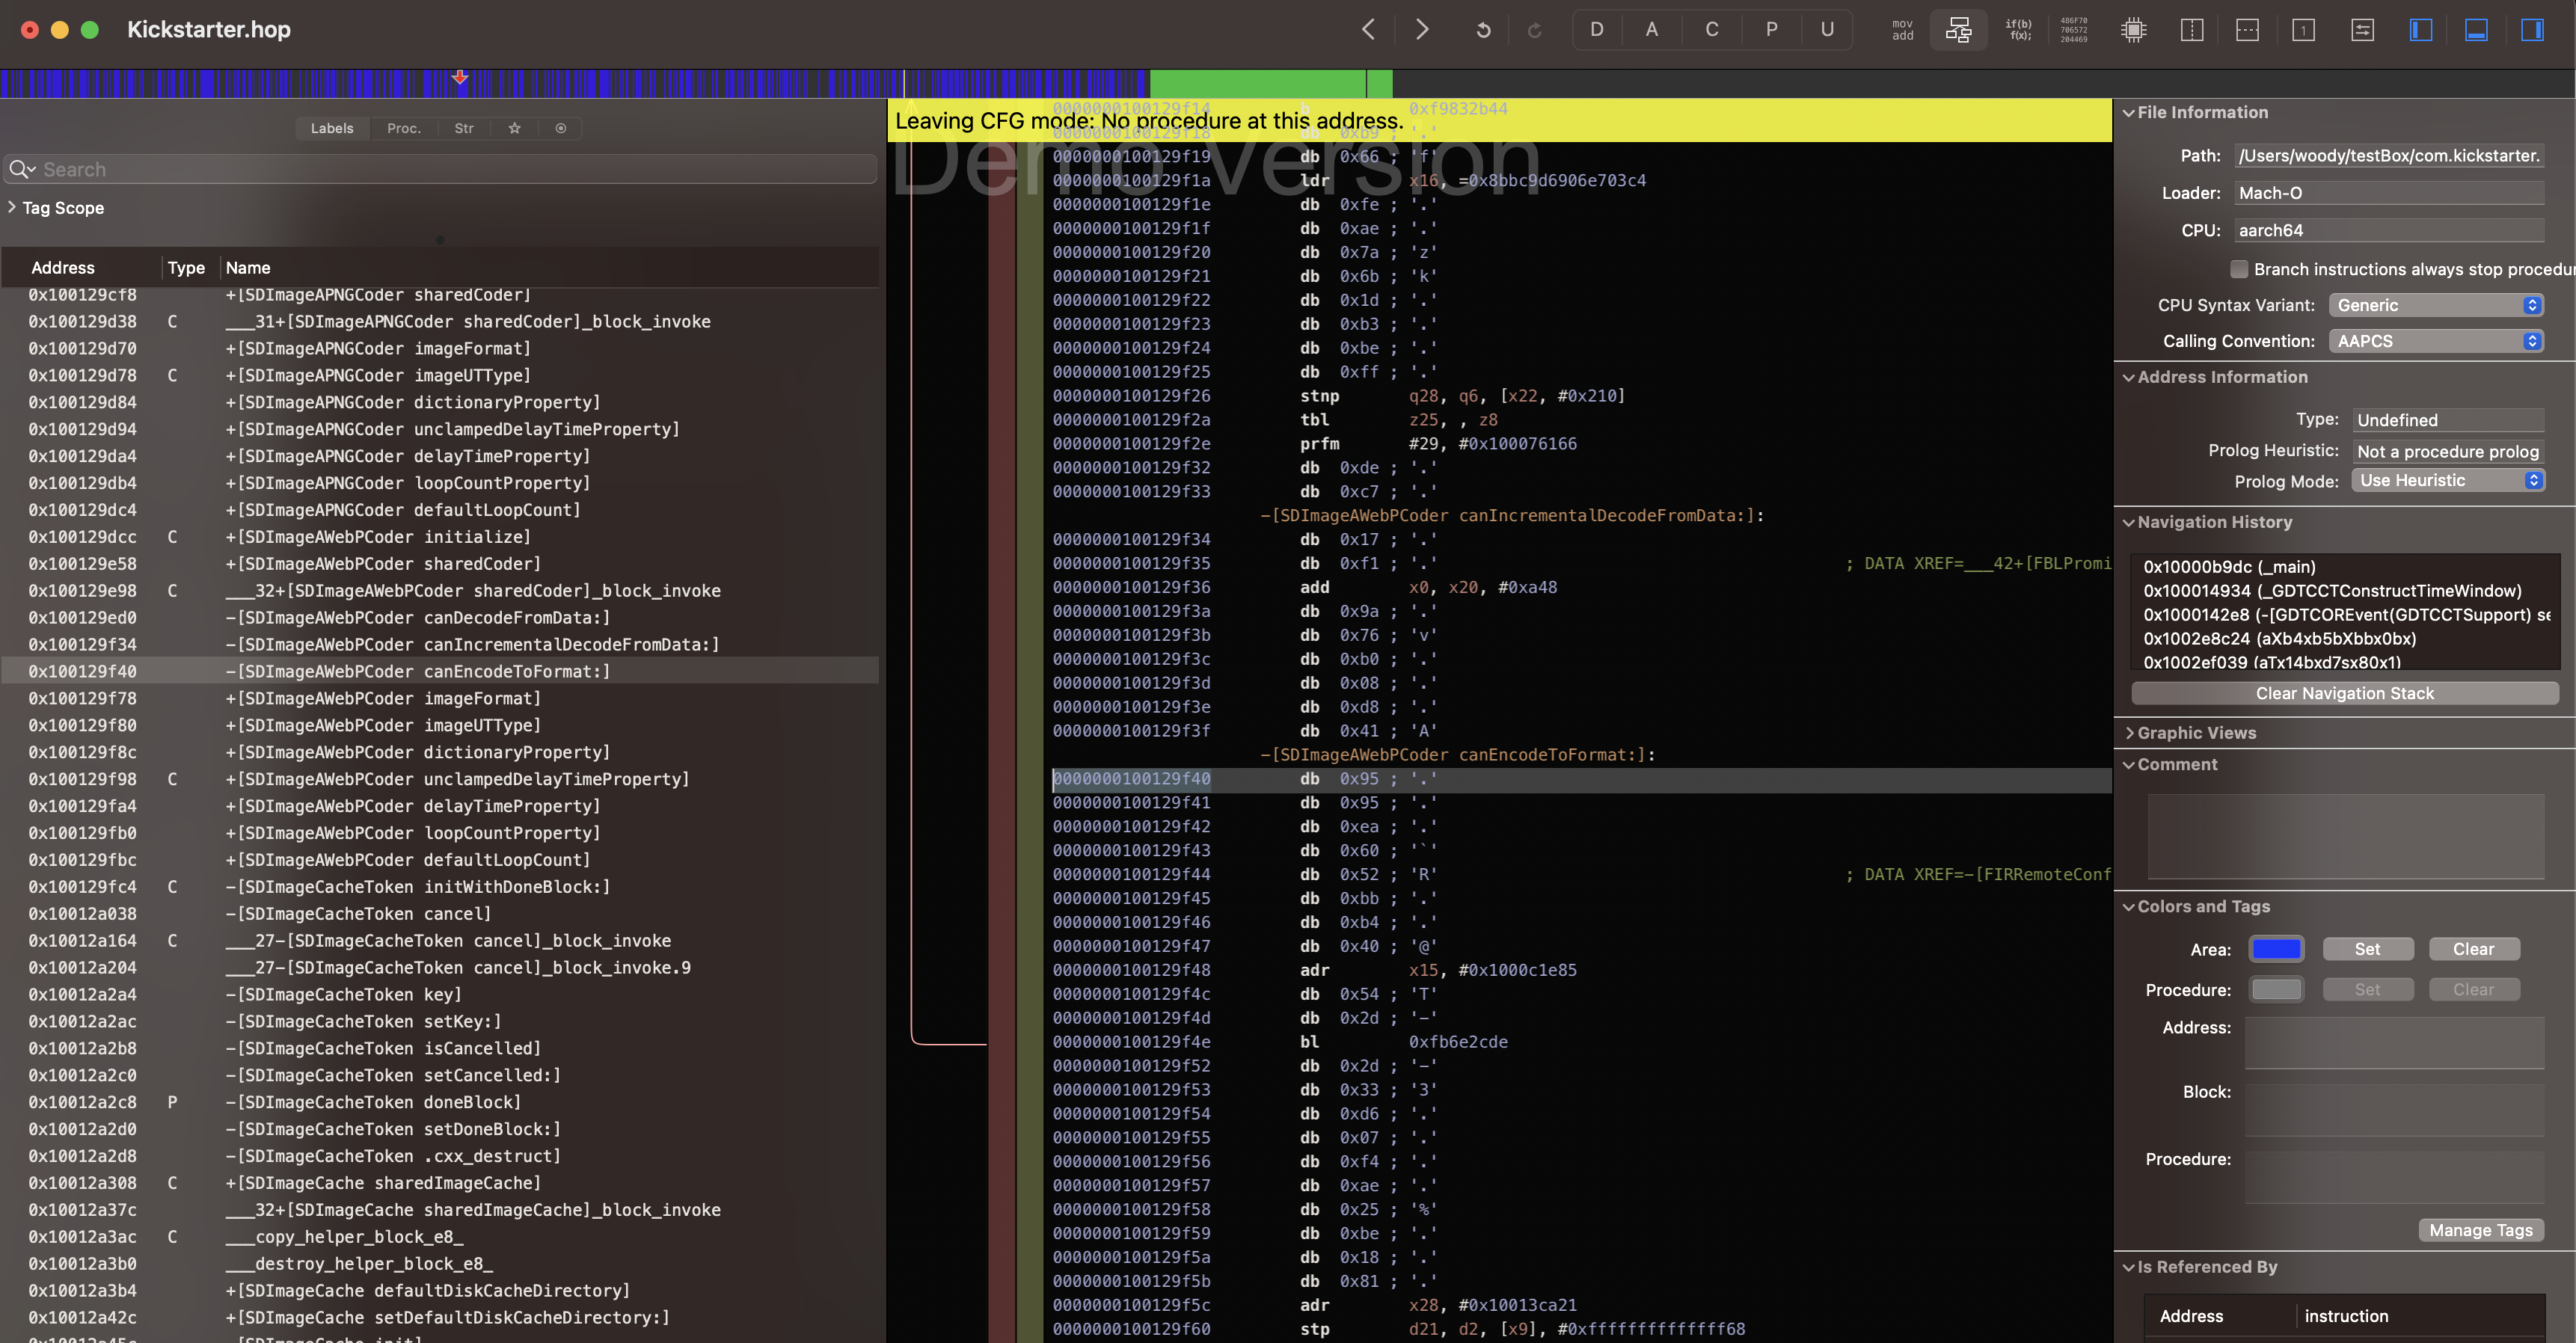Click the blue Area color swatch

(2276, 949)
